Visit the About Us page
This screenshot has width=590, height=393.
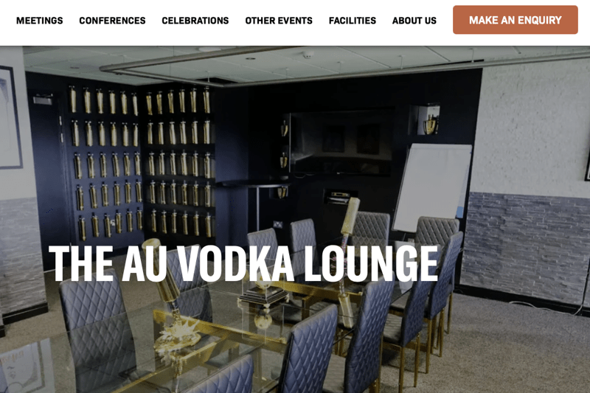pos(414,21)
